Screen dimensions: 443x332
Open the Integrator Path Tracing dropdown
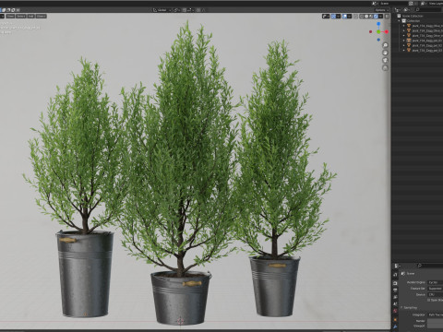pos(436,314)
